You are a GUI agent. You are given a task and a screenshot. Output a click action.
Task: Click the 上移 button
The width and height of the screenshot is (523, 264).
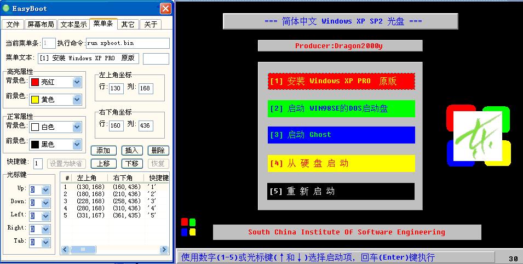104,164
